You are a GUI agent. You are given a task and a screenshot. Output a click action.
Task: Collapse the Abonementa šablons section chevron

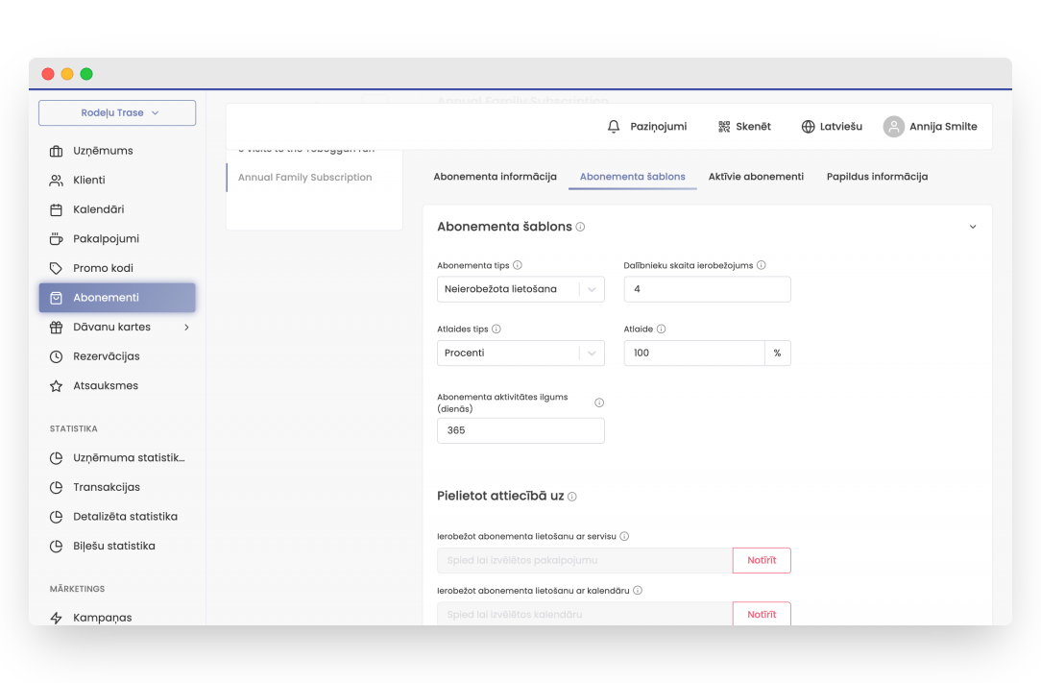click(x=972, y=227)
